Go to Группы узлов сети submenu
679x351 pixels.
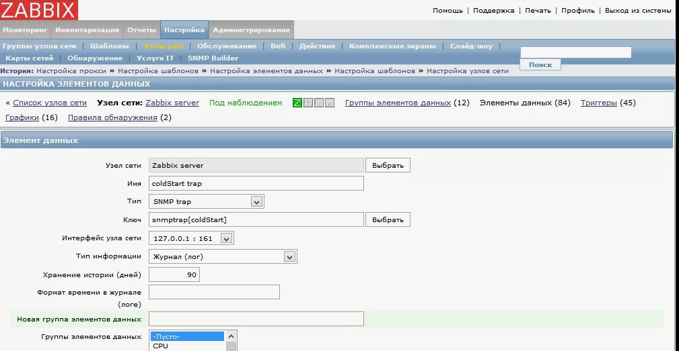[x=40, y=46]
